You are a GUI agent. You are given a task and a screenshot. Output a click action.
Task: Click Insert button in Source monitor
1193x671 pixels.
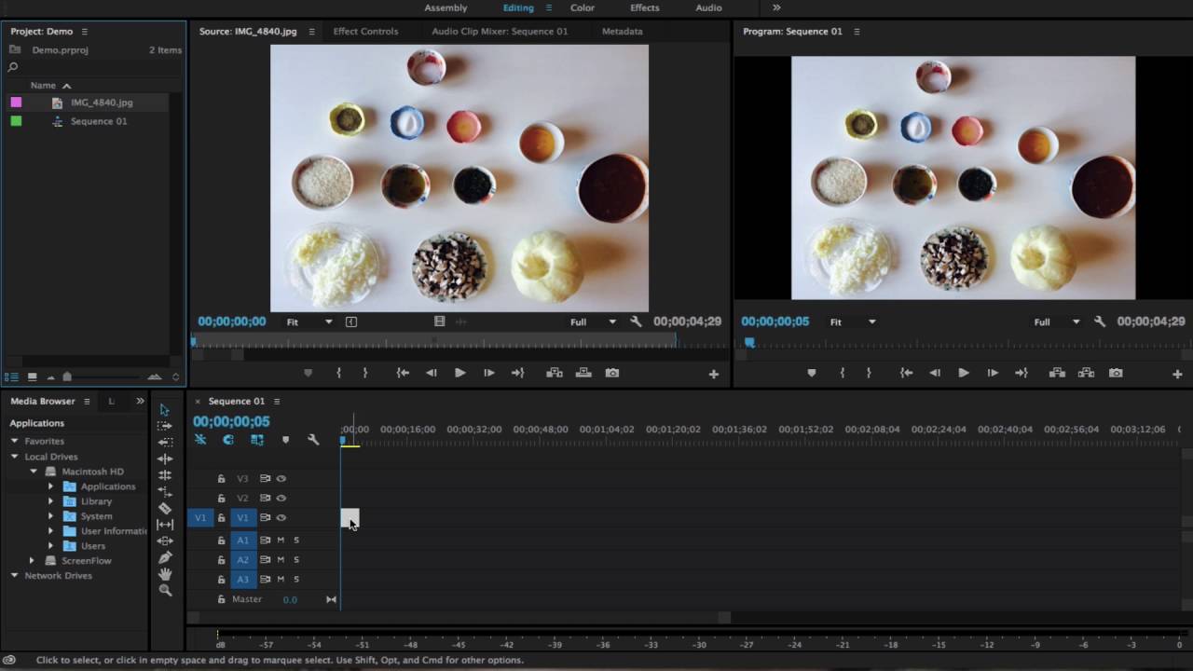pyautogui.click(x=555, y=373)
